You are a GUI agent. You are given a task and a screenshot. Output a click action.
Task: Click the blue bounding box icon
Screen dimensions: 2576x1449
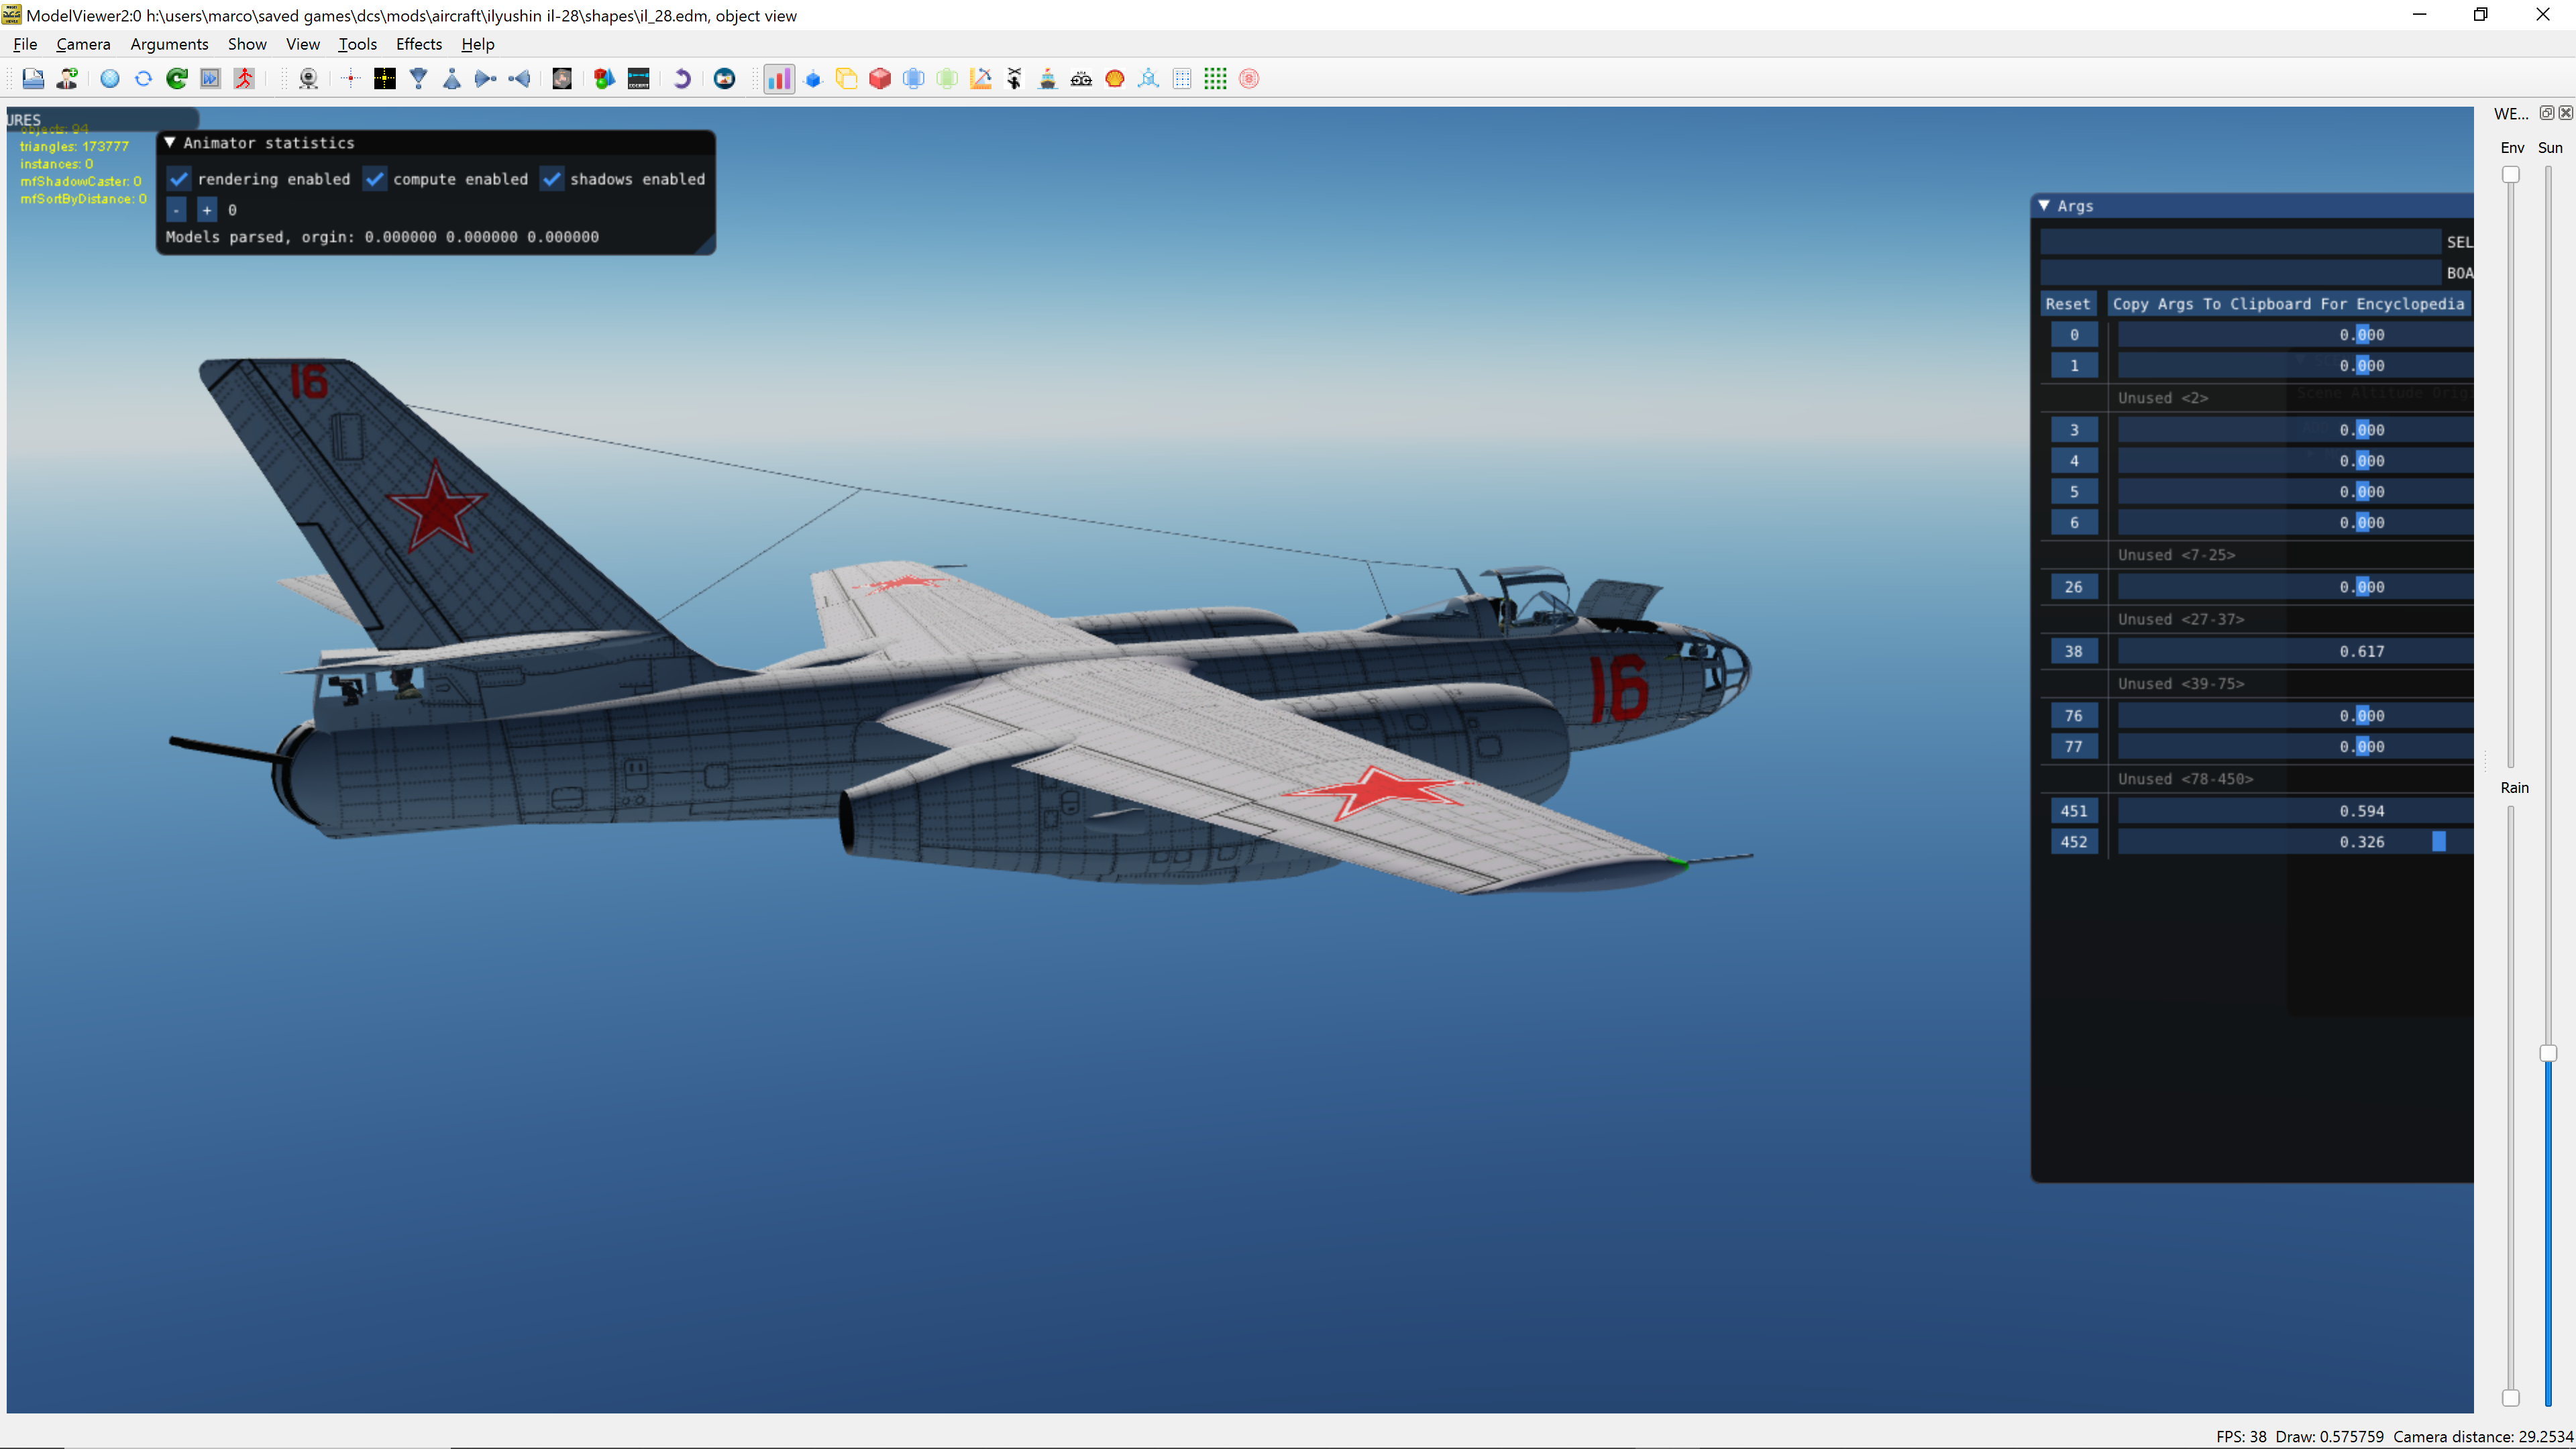click(x=913, y=79)
